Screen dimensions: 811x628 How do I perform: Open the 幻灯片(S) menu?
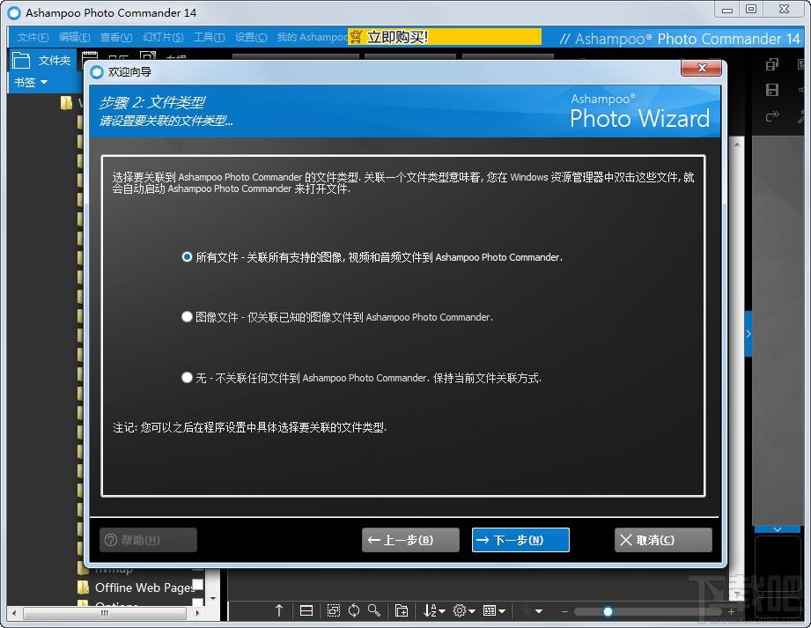click(x=163, y=37)
